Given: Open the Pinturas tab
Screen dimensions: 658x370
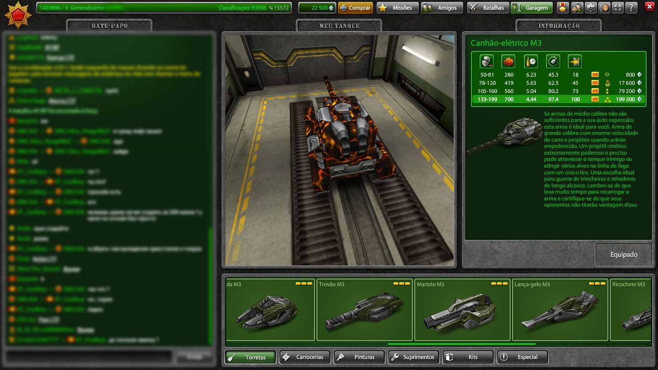Looking at the screenshot, I should (x=359, y=357).
